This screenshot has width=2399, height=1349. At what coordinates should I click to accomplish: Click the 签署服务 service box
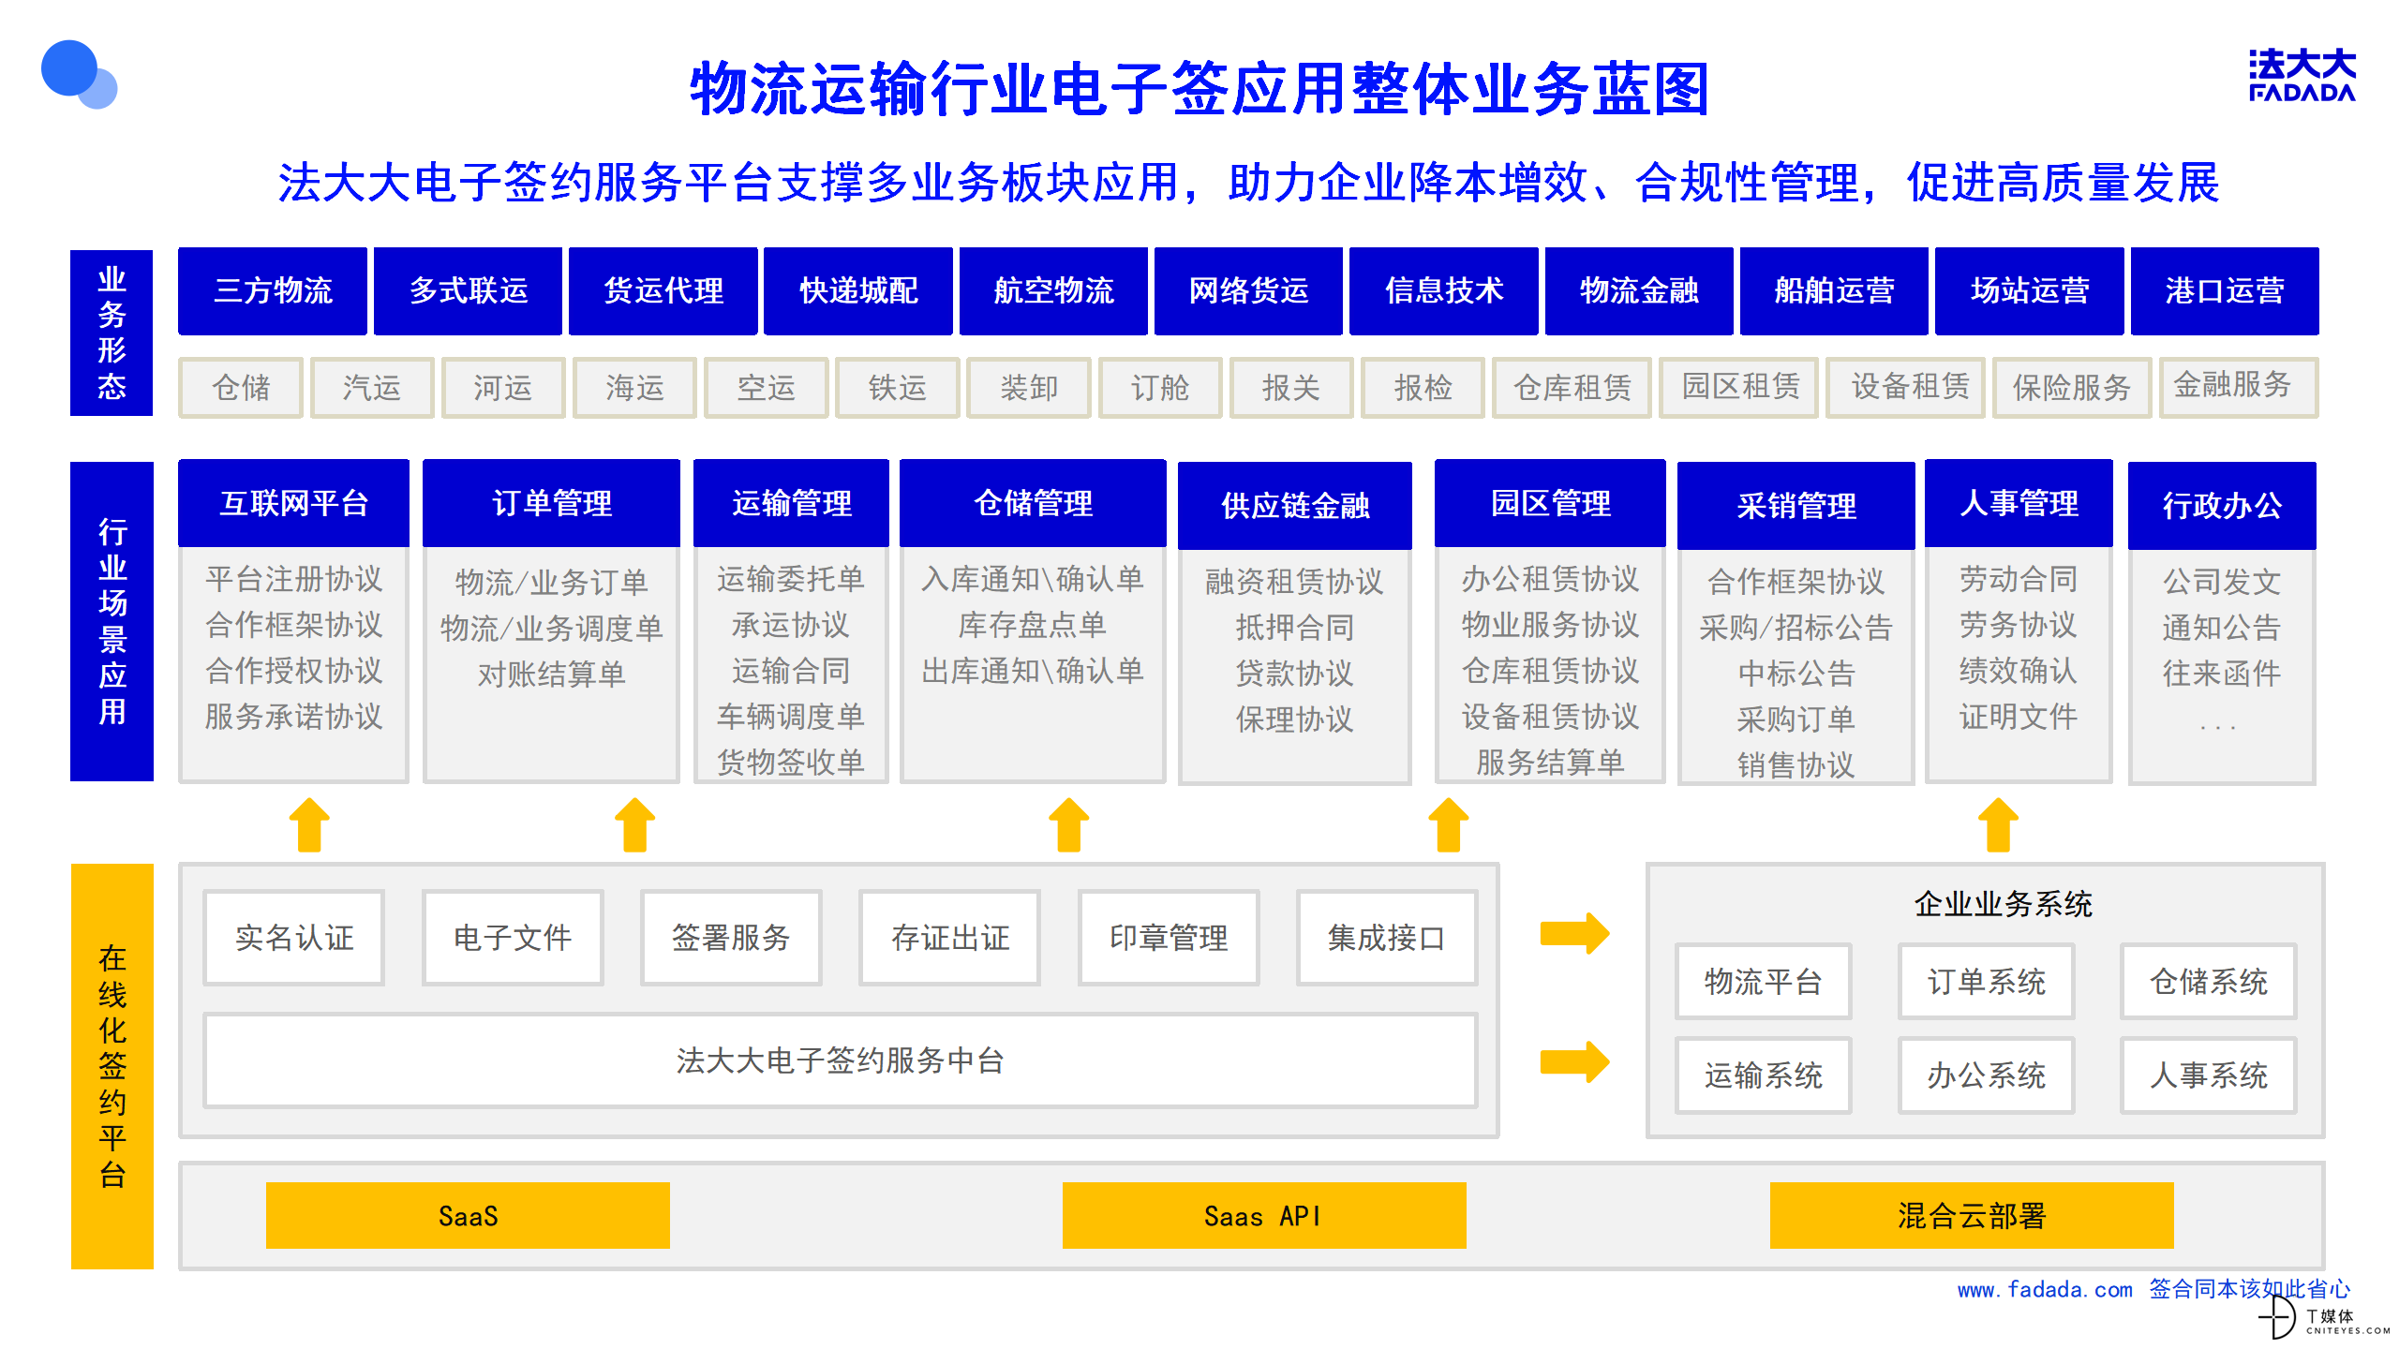click(x=730, y=937)
